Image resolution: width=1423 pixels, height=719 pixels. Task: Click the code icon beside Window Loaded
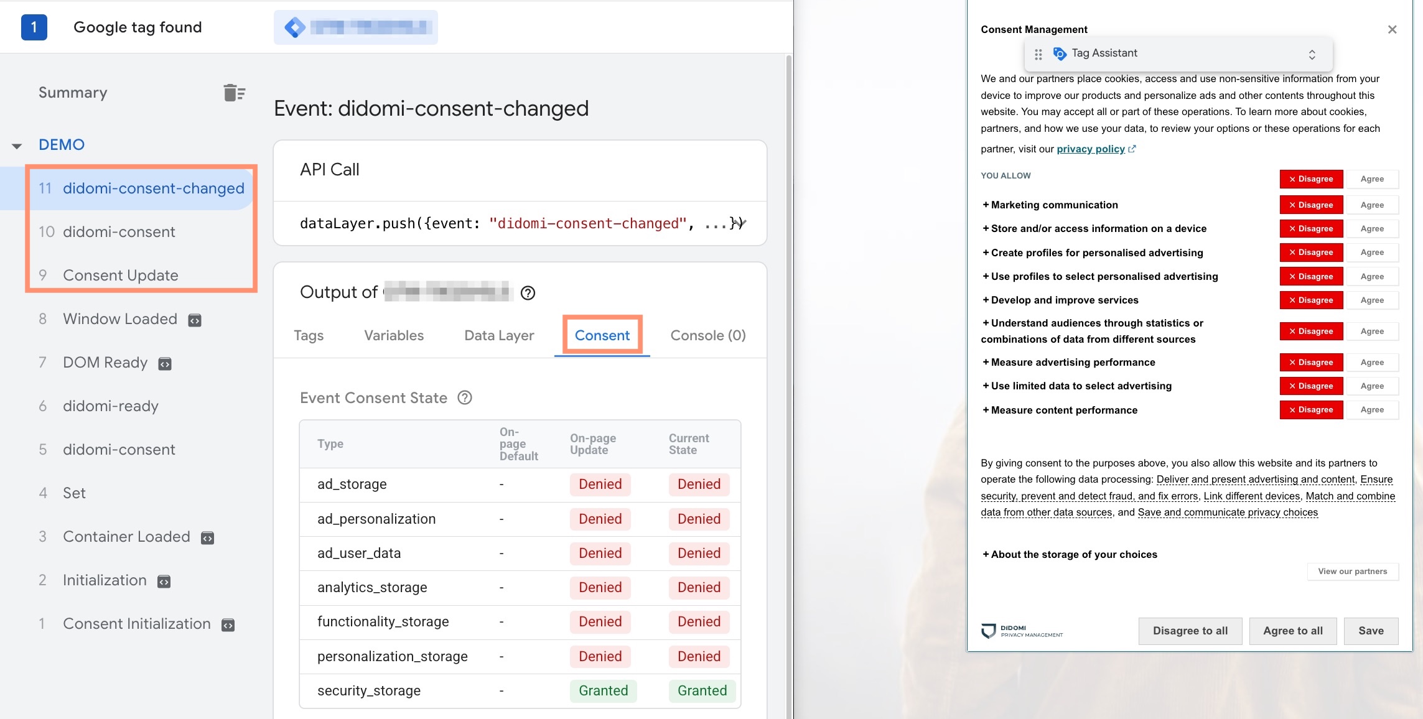(195, 320)
